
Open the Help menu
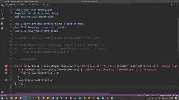pyautogui.click(x=37, y=1)
